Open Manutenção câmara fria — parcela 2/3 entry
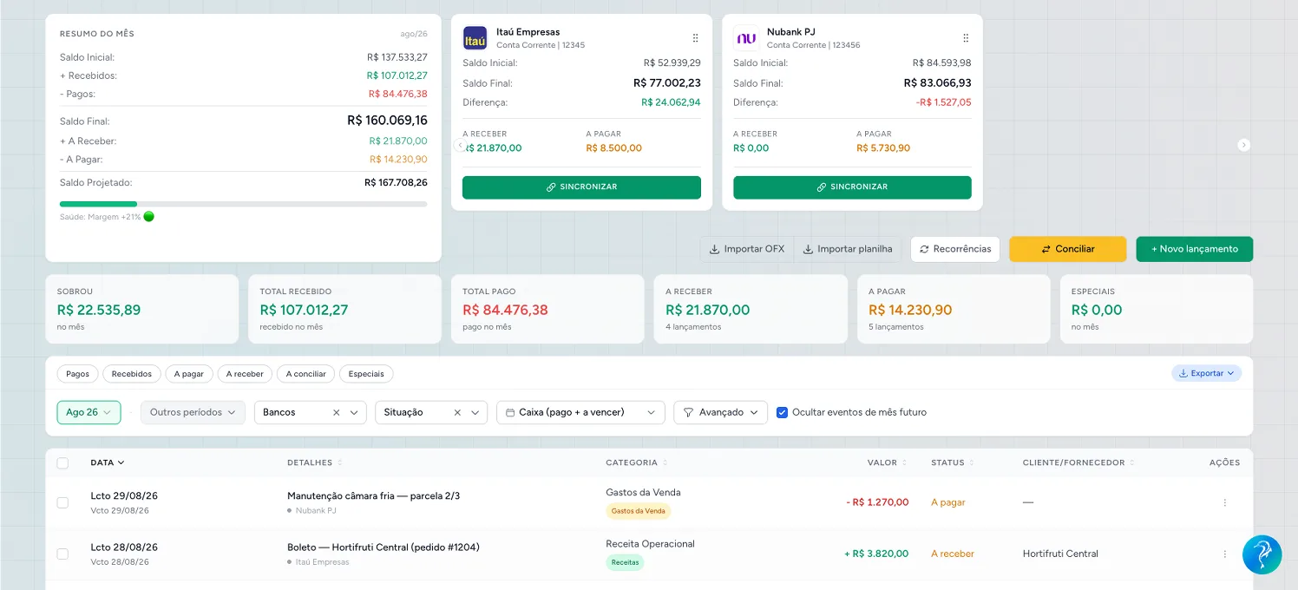Image resolution: width=1298 pixels, height=590 pixels. [x=374, y=496]
